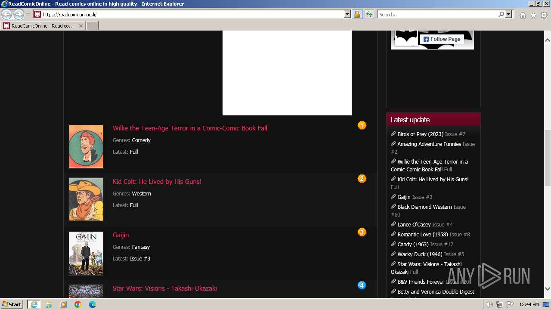The image size is (551, 310).
Task: Open Candy (1963) in Latest update
Action: click(413, 244)
